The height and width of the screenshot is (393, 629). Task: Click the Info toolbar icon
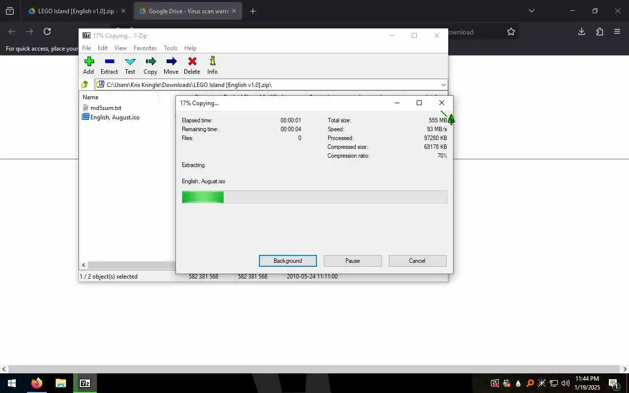pyautogui.click(x=212, y=65)
